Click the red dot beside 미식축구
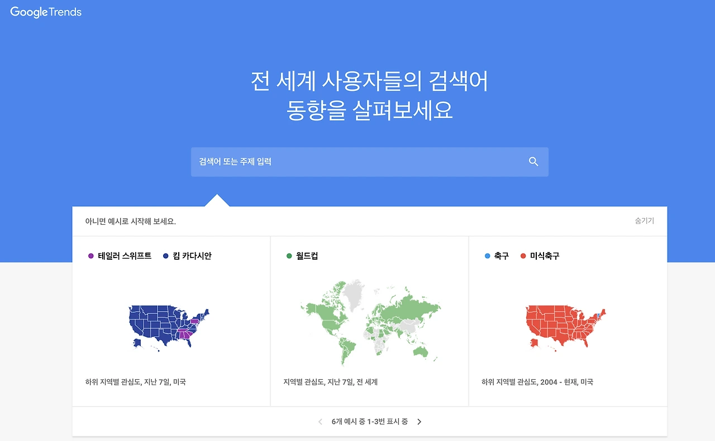715x441 pixels. (523, 256)
